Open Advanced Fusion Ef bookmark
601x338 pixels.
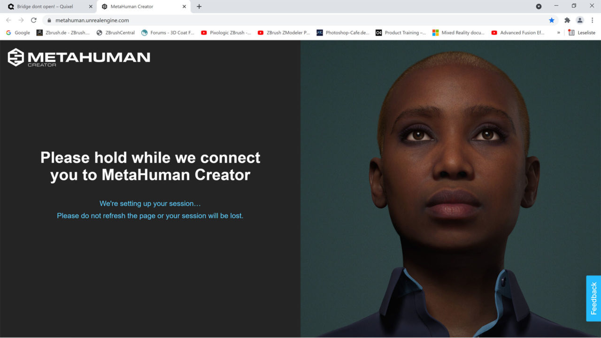point(517,33)
